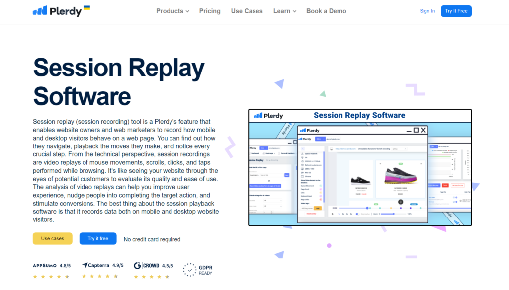Image resolution: width=509 pixels, height=290 pixels.
Task: Open Book a Demo page
Action: click(x=326, y=11)
